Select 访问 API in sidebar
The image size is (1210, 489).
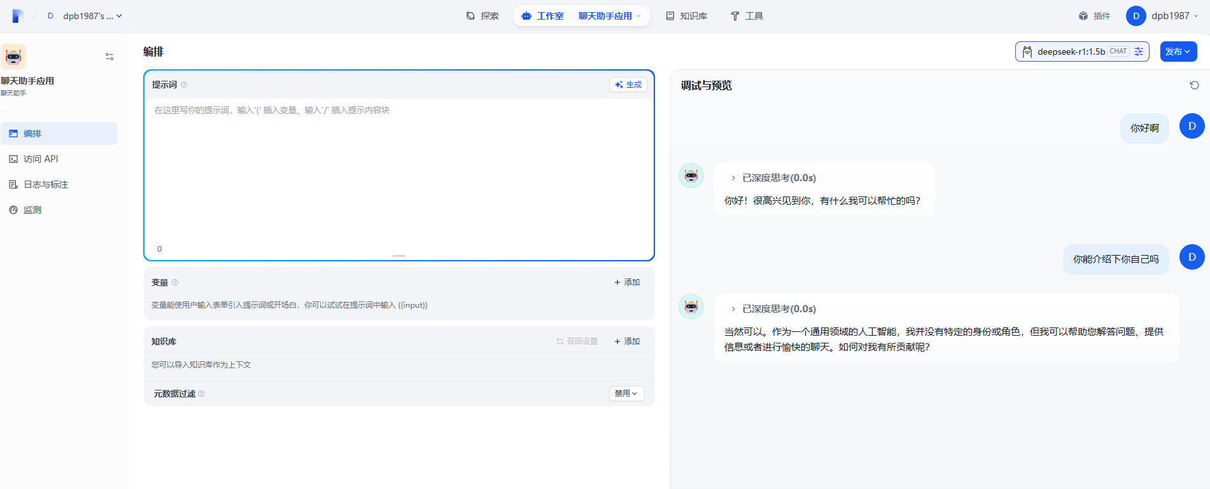pos(41,159)
